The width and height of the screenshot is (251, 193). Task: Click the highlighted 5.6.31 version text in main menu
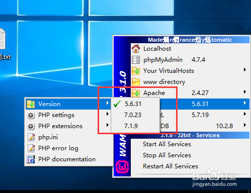[x=200, y=104]
